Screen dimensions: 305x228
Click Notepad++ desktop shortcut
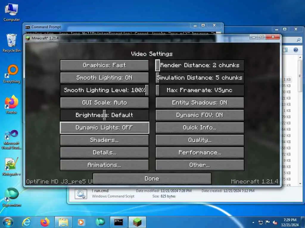pos(12,167)
